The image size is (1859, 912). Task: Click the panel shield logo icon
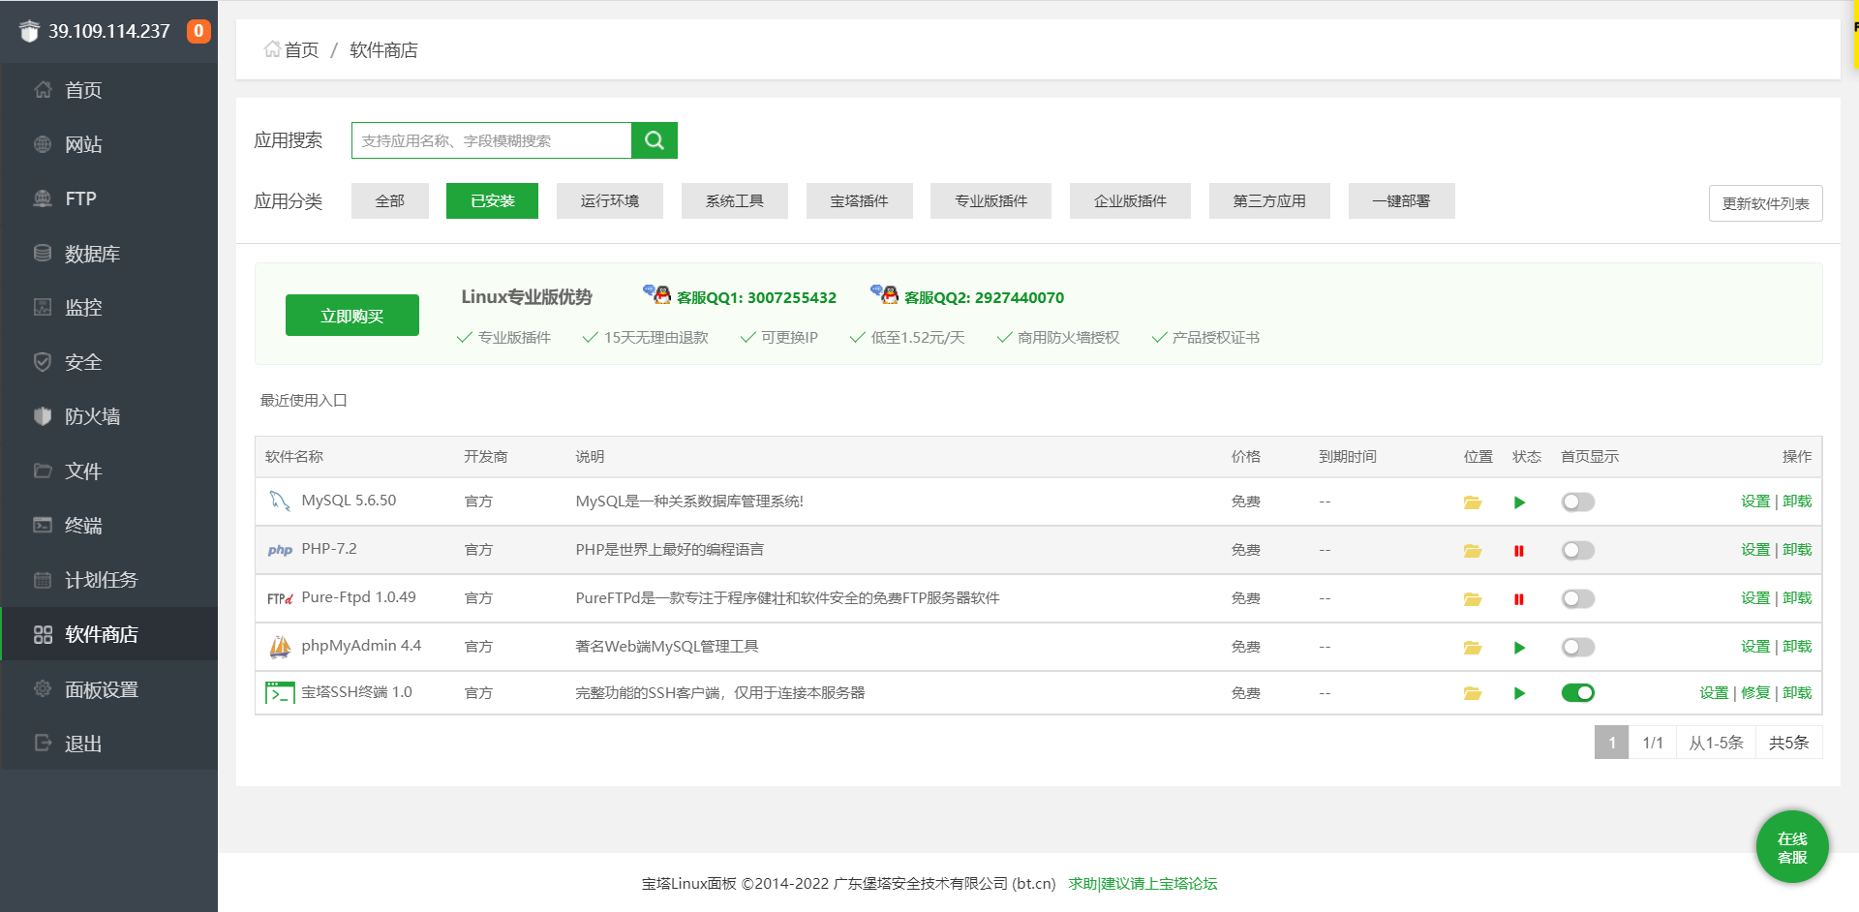coord(29,31)
